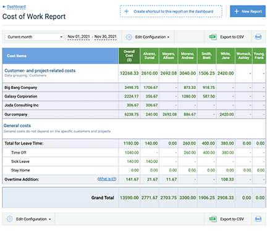The image size is (270, 231).
Task: Click Big Bang Company total 3498.75
Action: 132,88
